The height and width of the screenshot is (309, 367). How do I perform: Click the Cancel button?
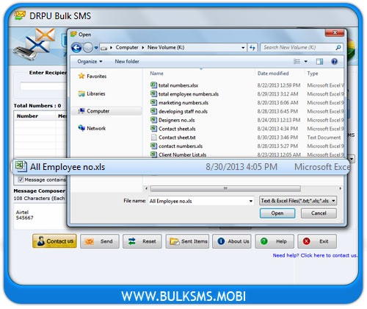[x=319, y=213]
